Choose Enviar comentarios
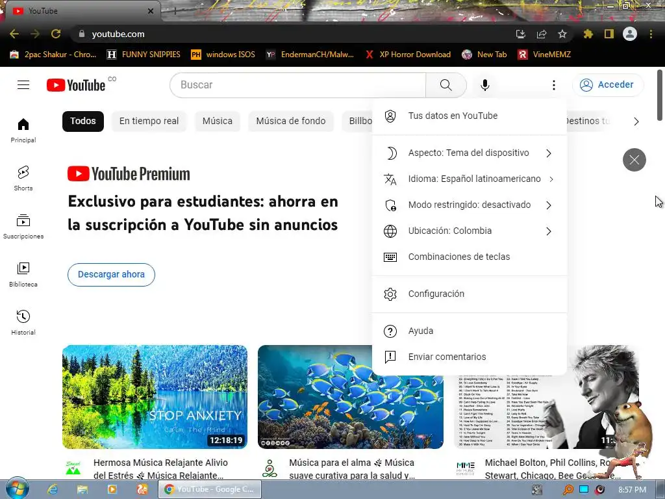The image size is (665, 499). coord(469,357)
